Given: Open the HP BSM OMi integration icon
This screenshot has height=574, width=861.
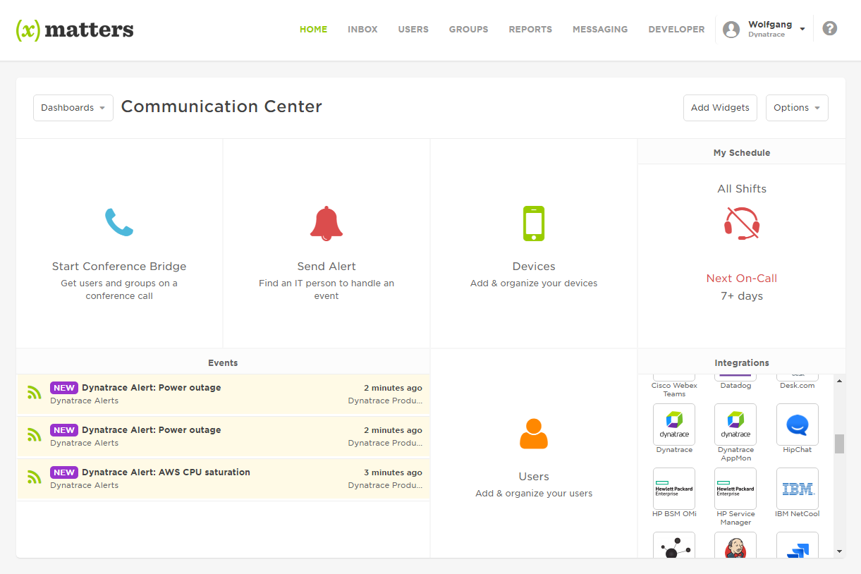Looking at the screenshot, I should pos(674,488).
